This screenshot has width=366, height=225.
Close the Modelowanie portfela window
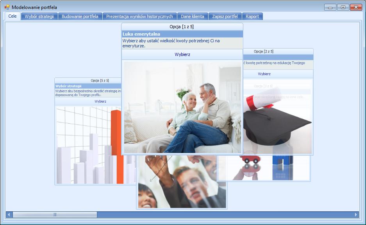tap(356, 7)
